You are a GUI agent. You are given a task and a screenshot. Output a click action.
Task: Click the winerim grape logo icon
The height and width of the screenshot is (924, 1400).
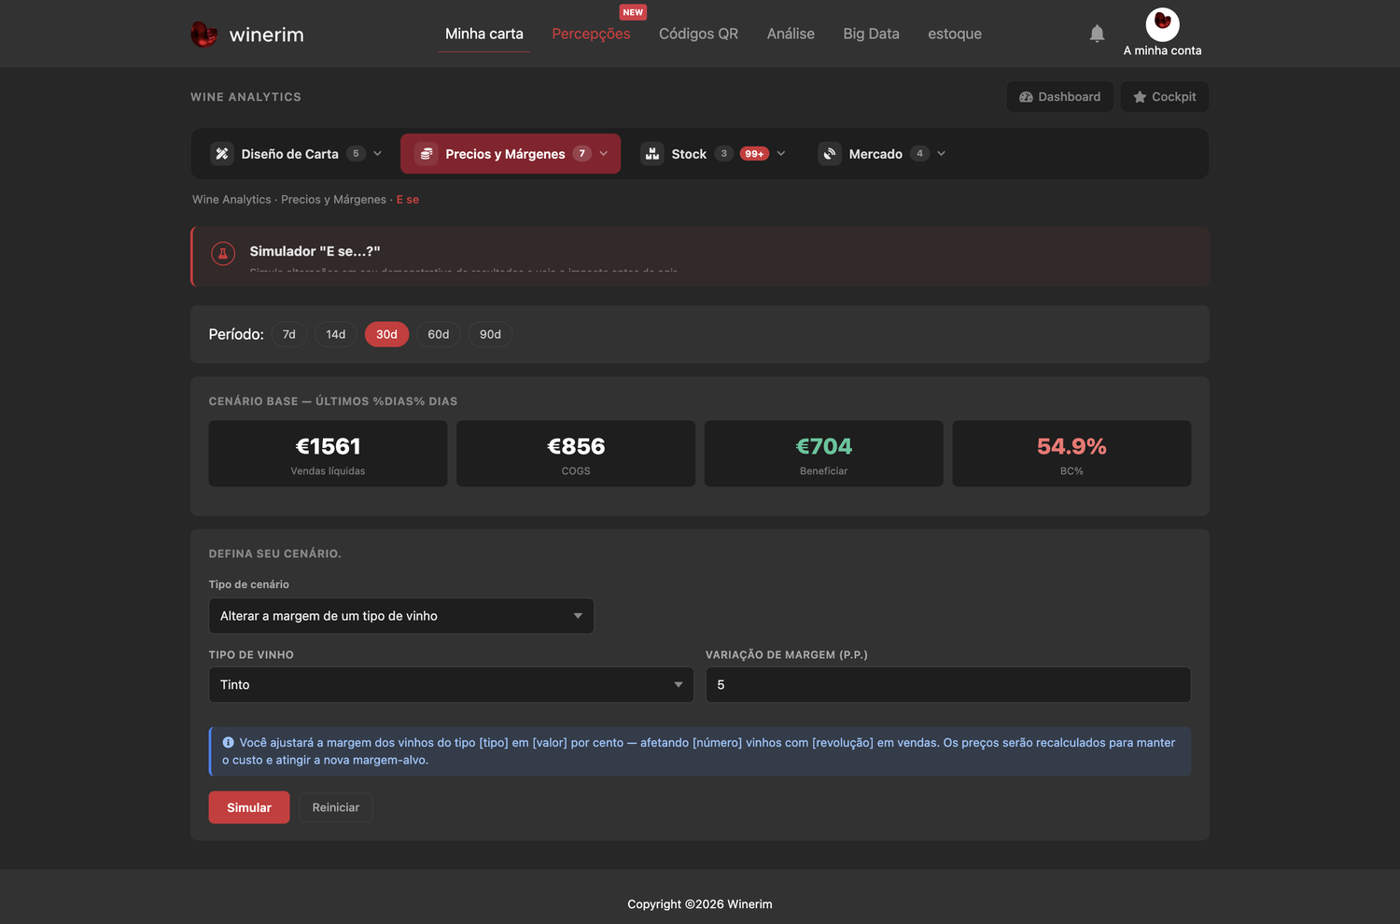coord(203,35)
